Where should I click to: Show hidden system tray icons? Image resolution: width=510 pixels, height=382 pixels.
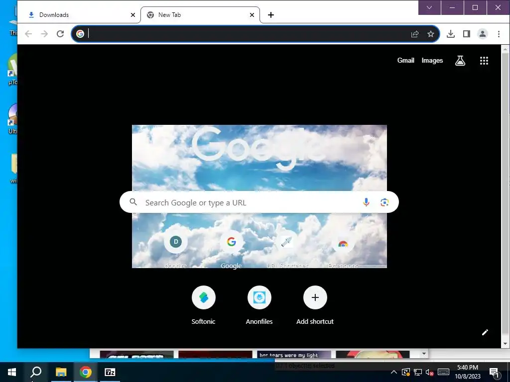tap(393, 372)
